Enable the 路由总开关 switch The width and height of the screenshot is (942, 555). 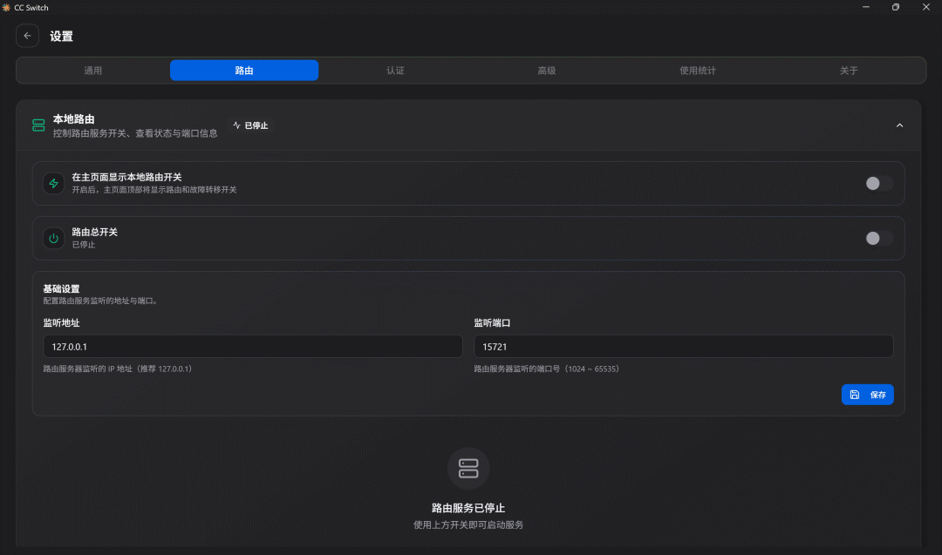[879, 238]
